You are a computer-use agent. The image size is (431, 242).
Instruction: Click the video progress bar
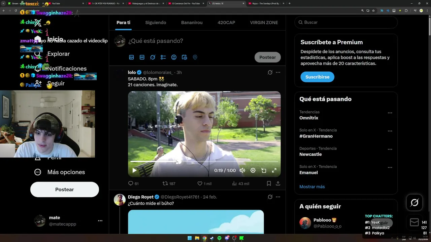point(204,162)
